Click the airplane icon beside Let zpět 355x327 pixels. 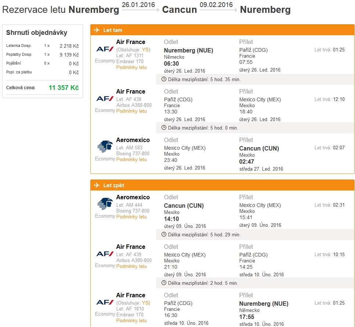[97, 185]
